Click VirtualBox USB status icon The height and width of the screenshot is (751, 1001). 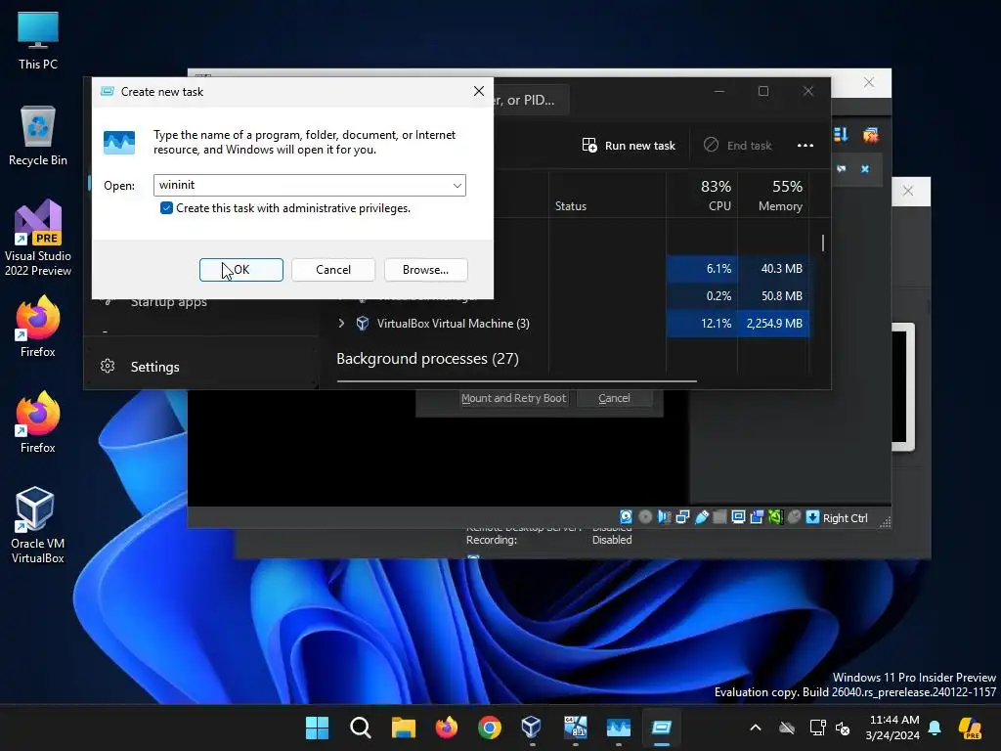(x=702, y=516)
